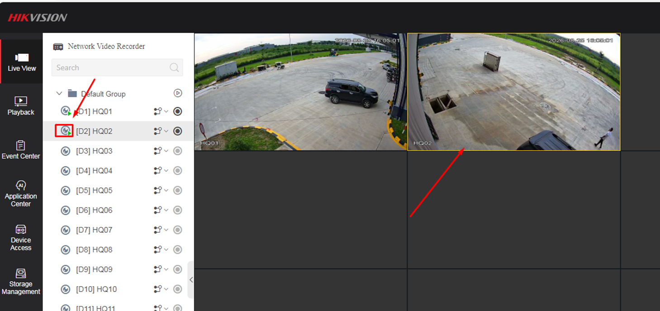Viewport: 660px width, 311px height.
Task: Toggle recording for [D2] HQ02
Action: coord(178,131)
